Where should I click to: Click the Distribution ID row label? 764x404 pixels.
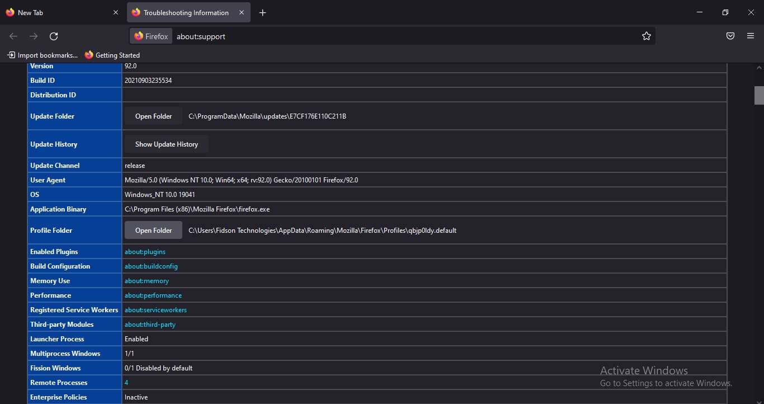click(53, 95)
